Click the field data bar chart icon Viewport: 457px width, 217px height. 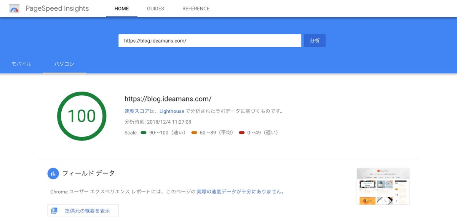click(x=53, y=173)
